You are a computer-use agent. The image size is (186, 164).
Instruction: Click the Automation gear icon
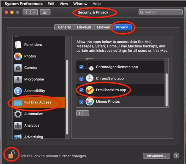coord(18,114)
